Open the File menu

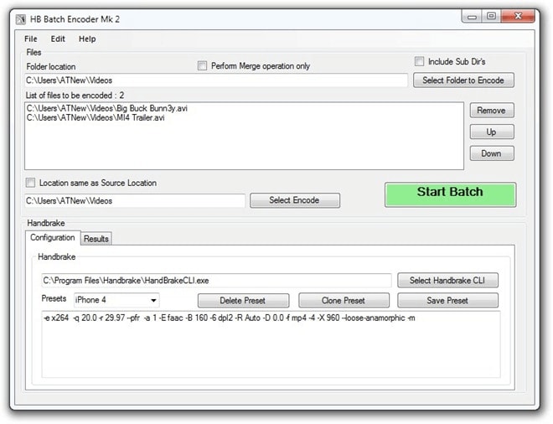31,39
